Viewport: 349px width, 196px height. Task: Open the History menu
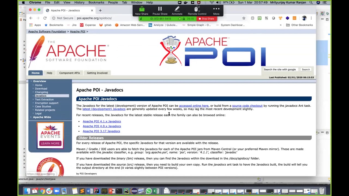click(x=79, y=2)
